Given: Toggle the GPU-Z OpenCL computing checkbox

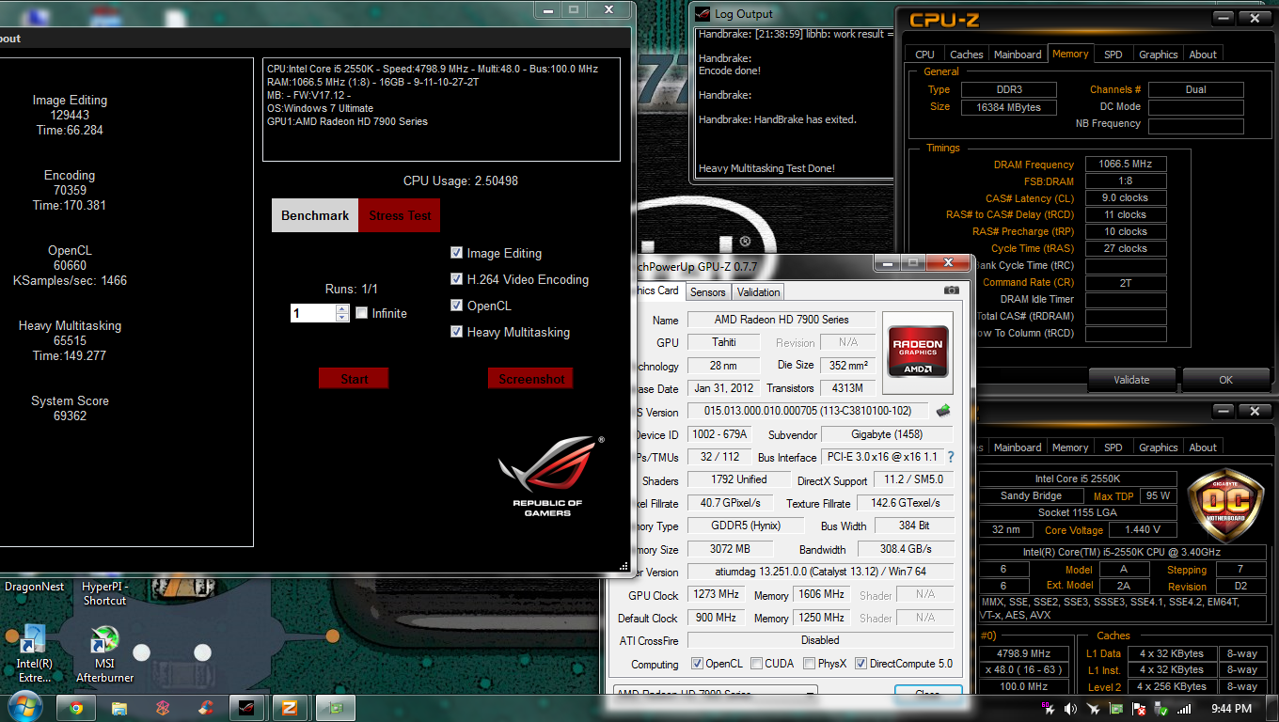Looking at the screenshot, I should 697,664.
